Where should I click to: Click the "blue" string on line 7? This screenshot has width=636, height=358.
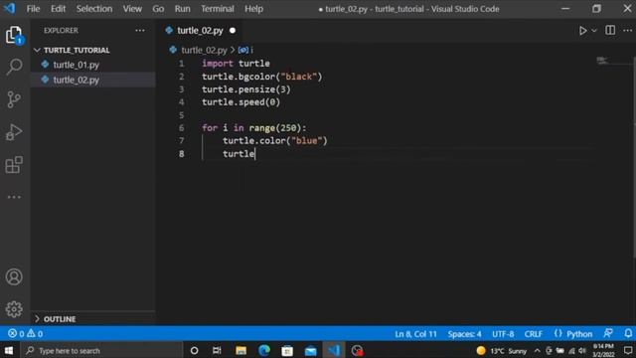tap(307, 141)
